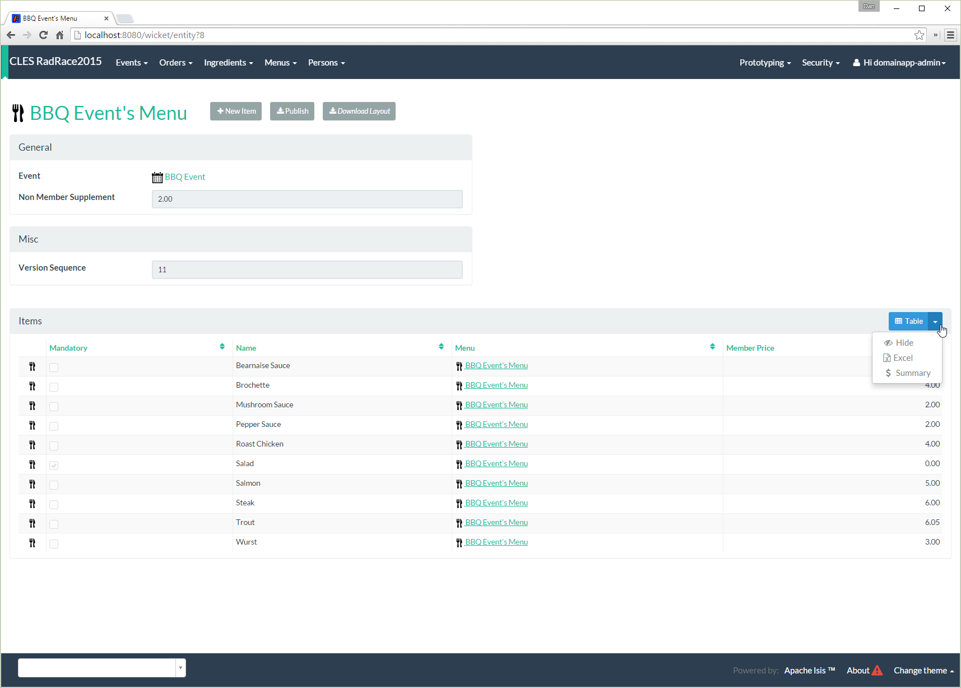Viewport: 961px width, 688px height.
Task: Toggle Mandatory checkbox for Salmon
Action: pos(54,485)
